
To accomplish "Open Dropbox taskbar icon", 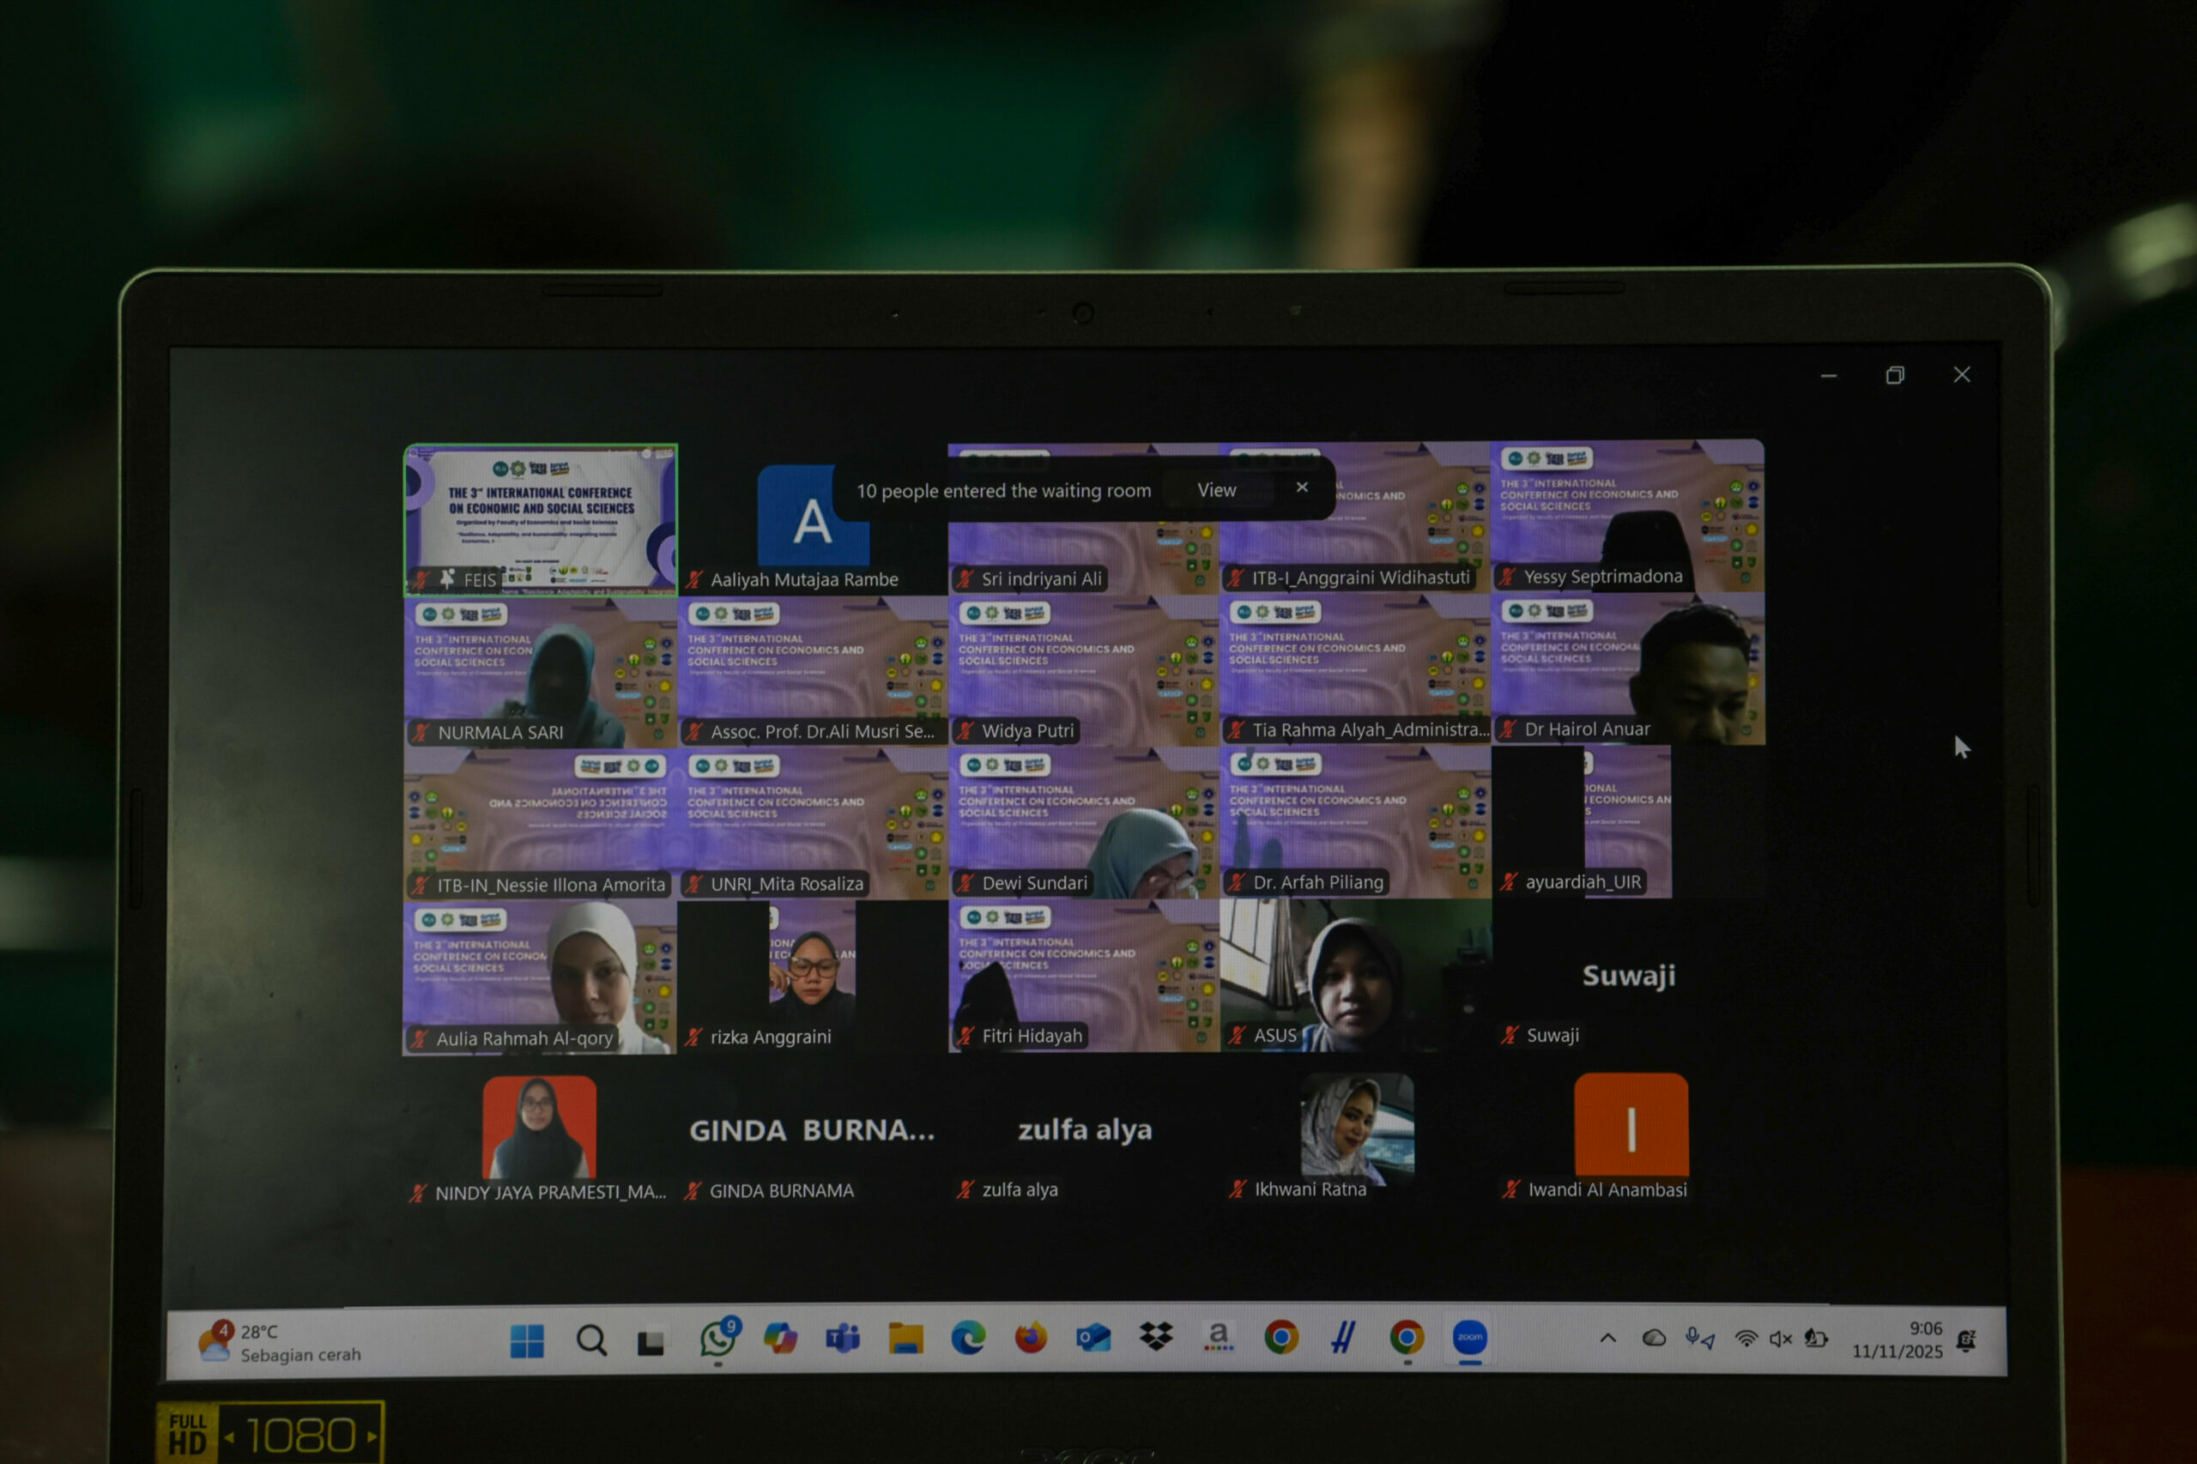I will coord(1156,1337).
